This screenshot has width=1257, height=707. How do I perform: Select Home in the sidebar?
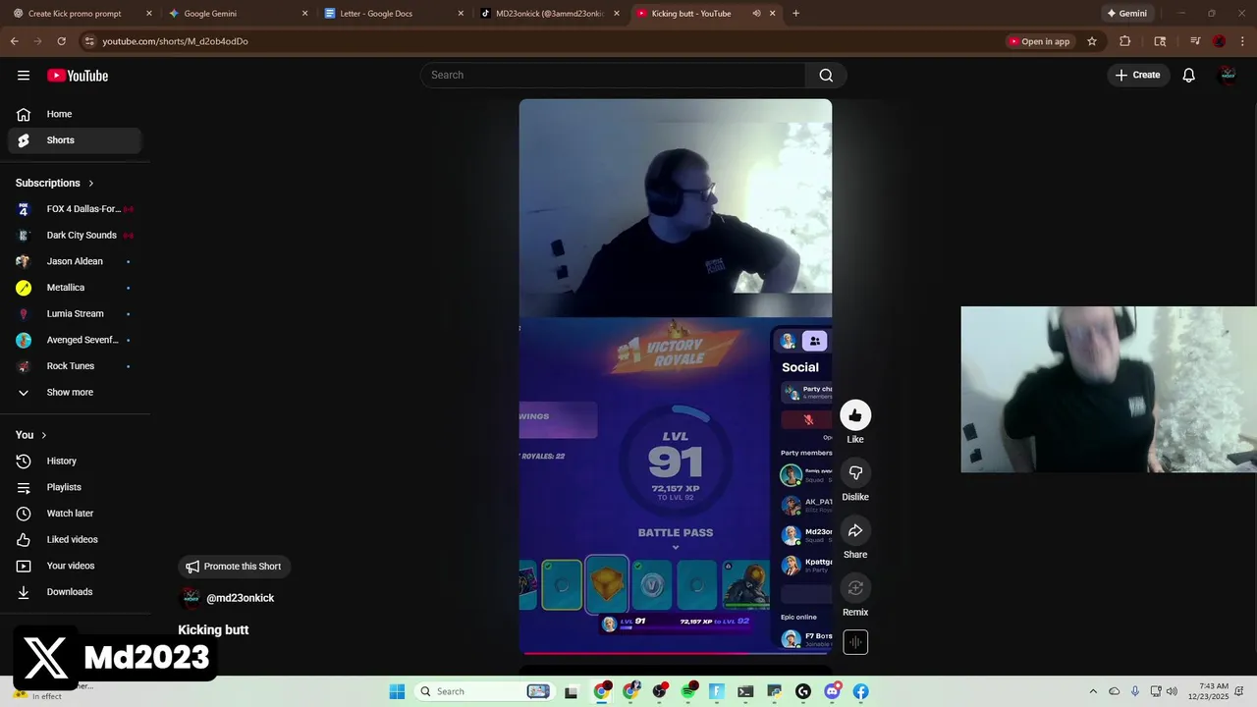click(x=74, y=114)
